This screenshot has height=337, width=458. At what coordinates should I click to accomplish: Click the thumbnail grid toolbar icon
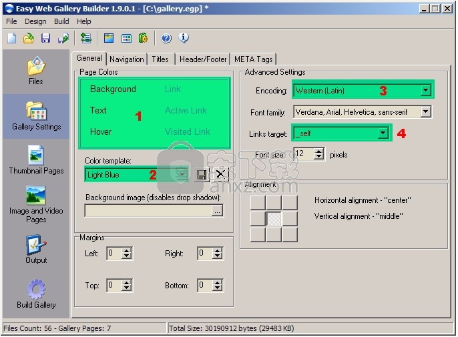126,38
